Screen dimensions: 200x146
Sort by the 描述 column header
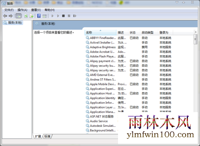coord(122,32)
